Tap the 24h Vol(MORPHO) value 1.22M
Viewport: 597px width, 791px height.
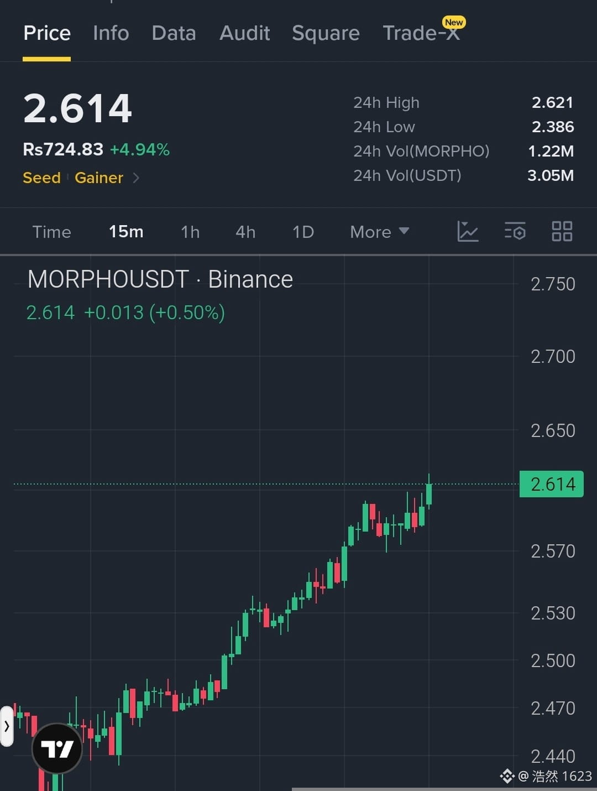click(x=551, y=151)
